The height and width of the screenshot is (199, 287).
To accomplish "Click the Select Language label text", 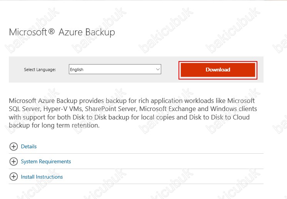I will (x=40, y=70).
